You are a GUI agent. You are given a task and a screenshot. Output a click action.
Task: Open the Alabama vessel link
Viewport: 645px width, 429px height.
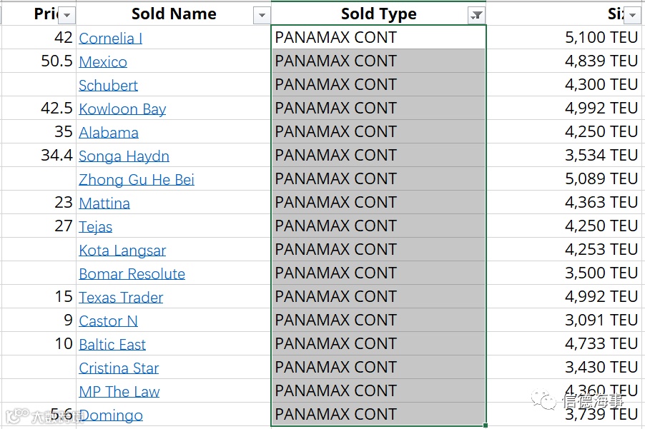(x=109, y=133)
